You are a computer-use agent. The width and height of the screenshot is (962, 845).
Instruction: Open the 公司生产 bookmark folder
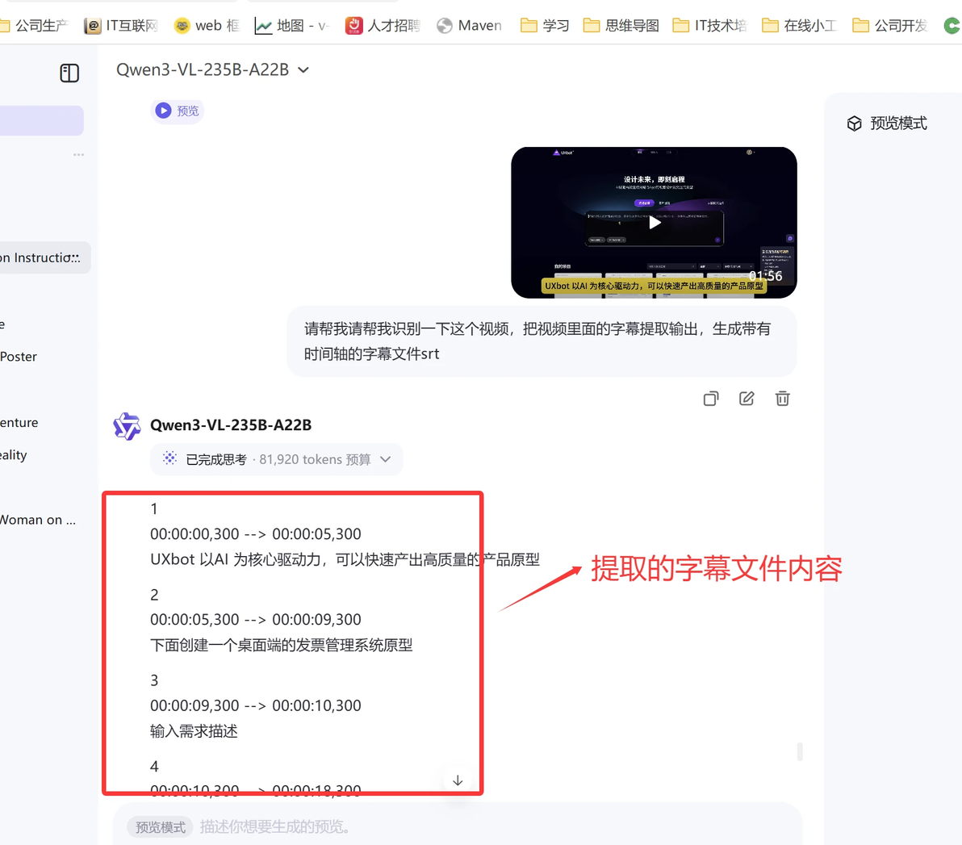(34, 26)
